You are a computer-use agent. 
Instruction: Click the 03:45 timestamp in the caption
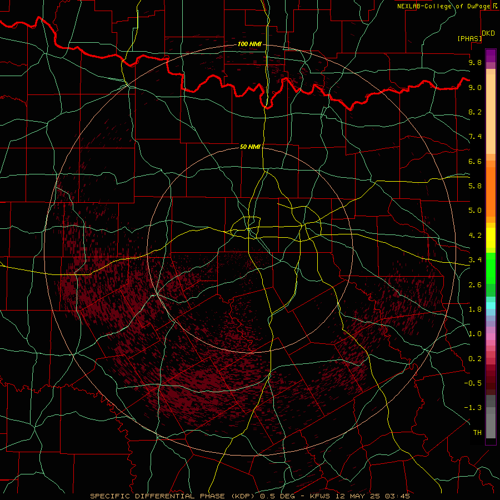click(397, 496)
